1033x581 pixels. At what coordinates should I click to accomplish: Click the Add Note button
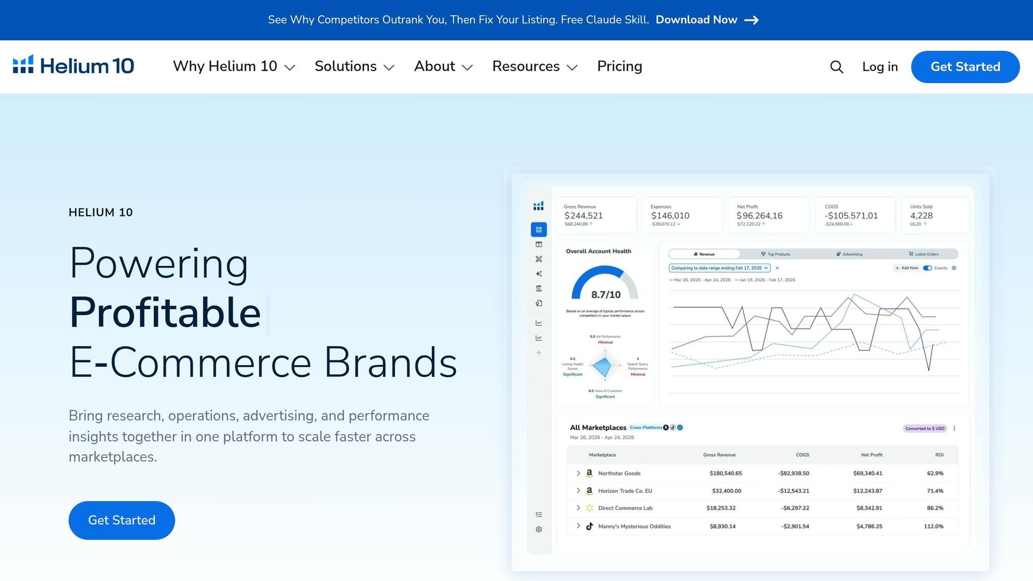pyautogui.click(x=906, y=268)
